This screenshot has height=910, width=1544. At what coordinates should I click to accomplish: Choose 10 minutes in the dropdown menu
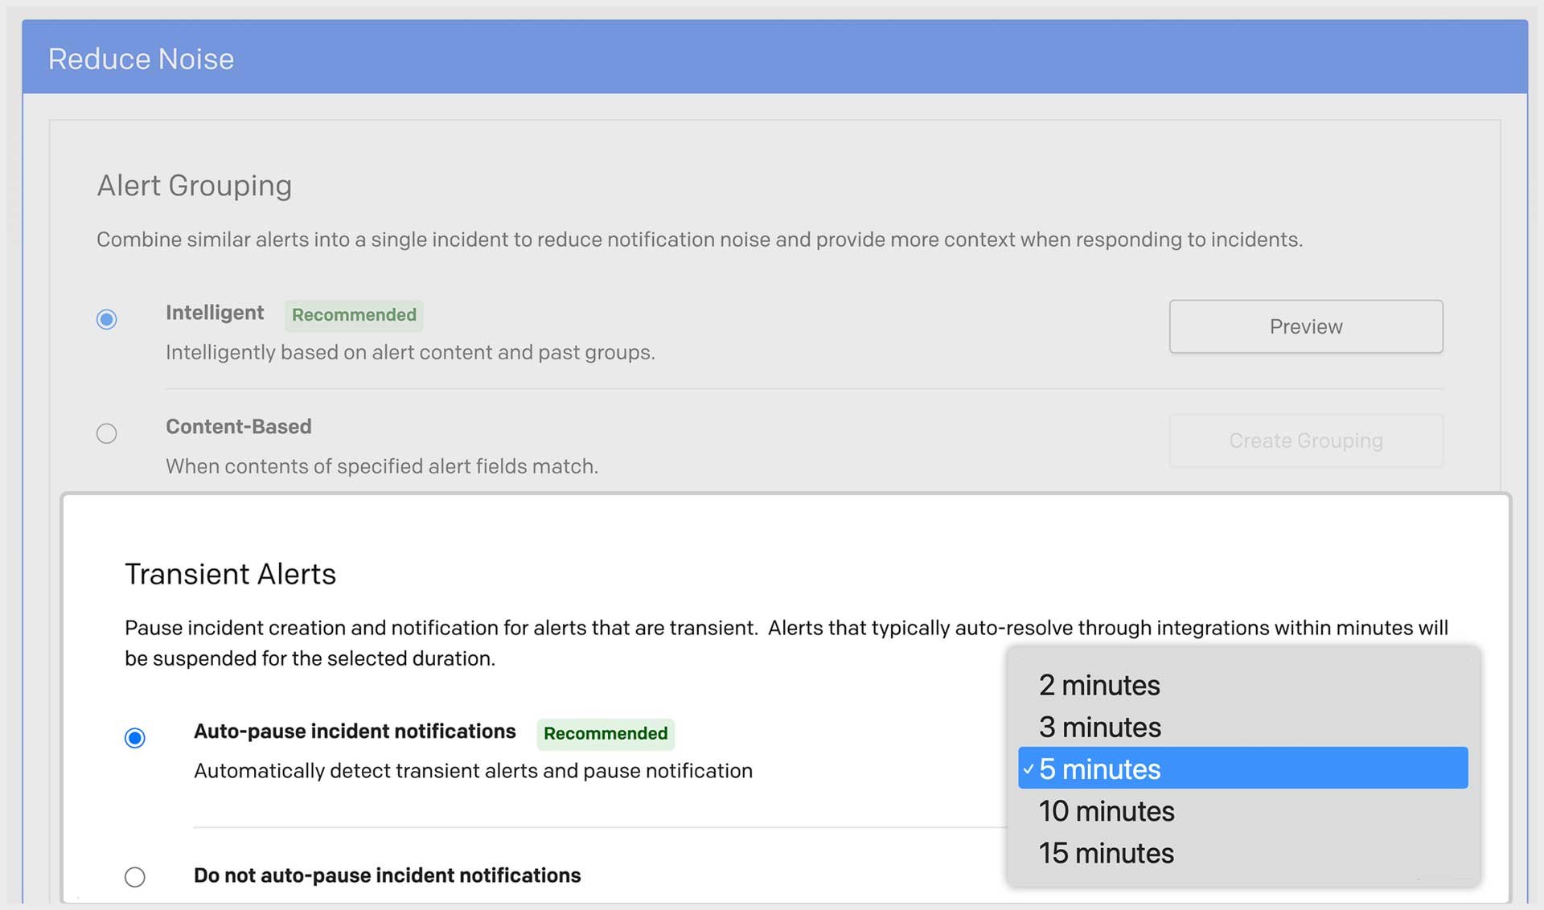(x=1106, y=811)
